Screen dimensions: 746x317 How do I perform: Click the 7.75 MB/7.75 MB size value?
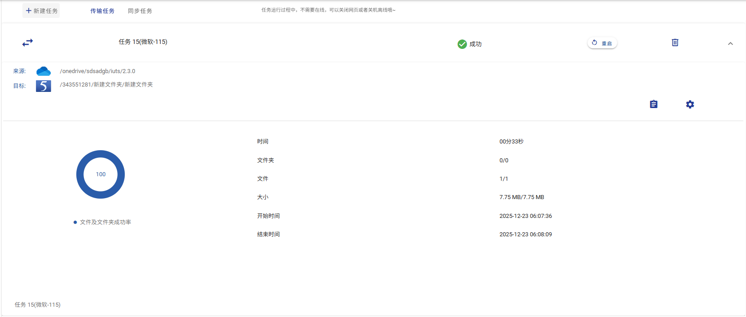click(522, 197)
